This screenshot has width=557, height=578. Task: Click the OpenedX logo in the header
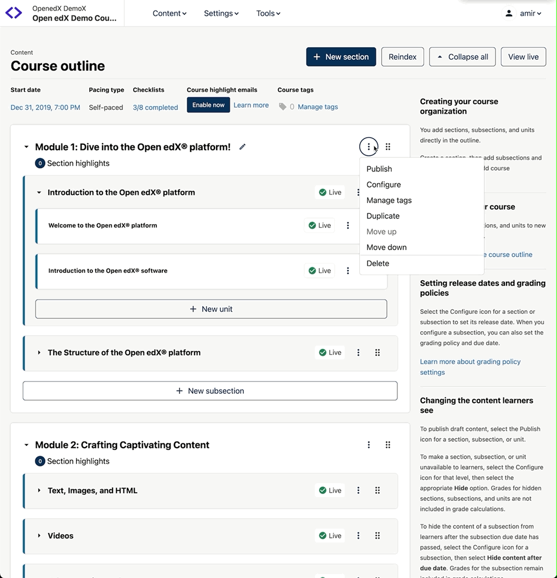click(14, 13)
